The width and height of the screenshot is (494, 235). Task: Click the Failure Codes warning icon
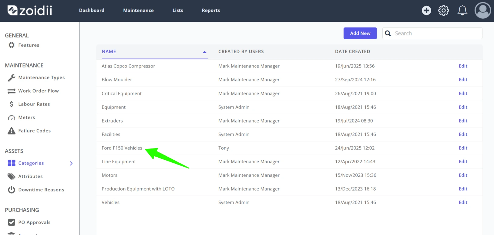coord(12,131)
